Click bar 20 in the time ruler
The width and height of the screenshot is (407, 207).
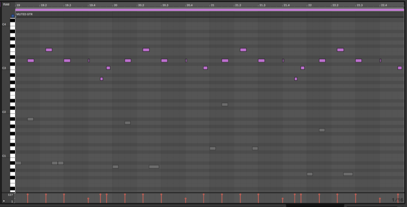pyautogui.click(x=115, y=5)
